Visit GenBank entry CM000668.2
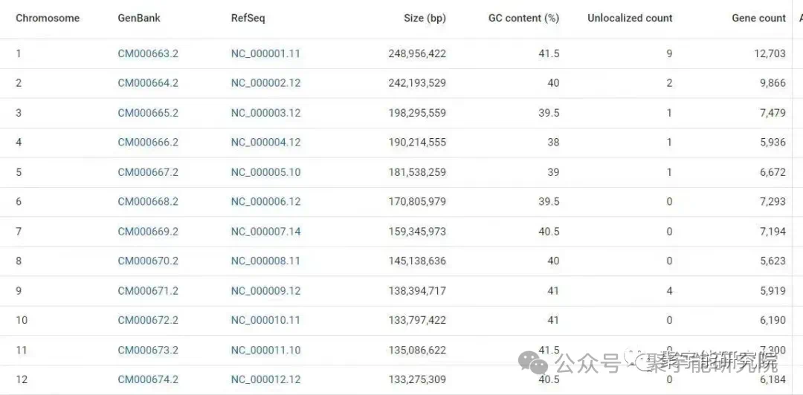 click(x=148, y=202)
